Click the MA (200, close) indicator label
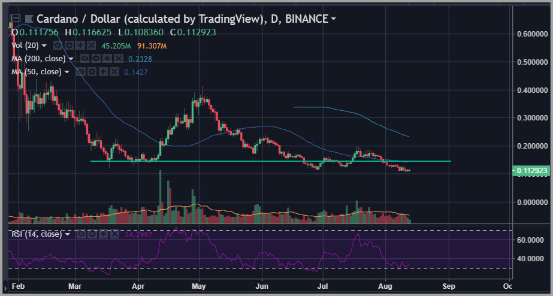 (x=39, y=59)
